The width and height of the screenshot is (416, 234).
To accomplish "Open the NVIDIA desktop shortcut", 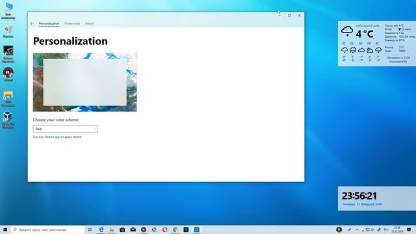I will click(8, 55).
